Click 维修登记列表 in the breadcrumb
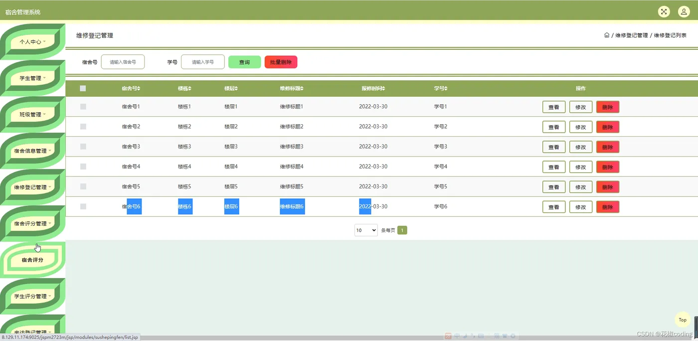The width and height of the screenshot is (698, 341). 670,35
